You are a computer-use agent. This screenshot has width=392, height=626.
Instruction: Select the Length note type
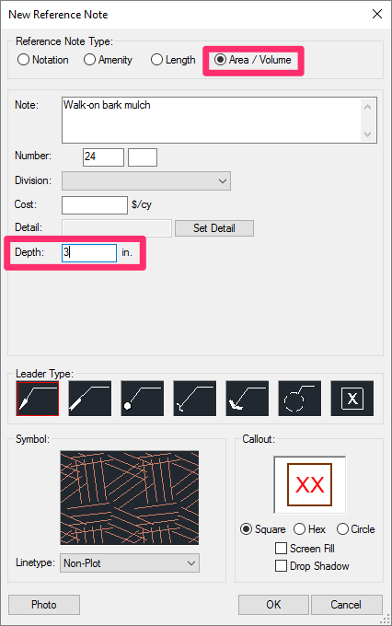pyautogui.click(x=173, y=60)
